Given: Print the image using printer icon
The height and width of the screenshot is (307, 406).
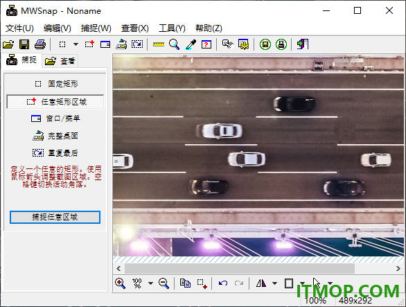Looking at the screenshot, I should (40, 44).
